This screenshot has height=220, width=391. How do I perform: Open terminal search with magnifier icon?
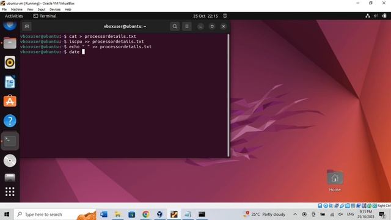175,26
